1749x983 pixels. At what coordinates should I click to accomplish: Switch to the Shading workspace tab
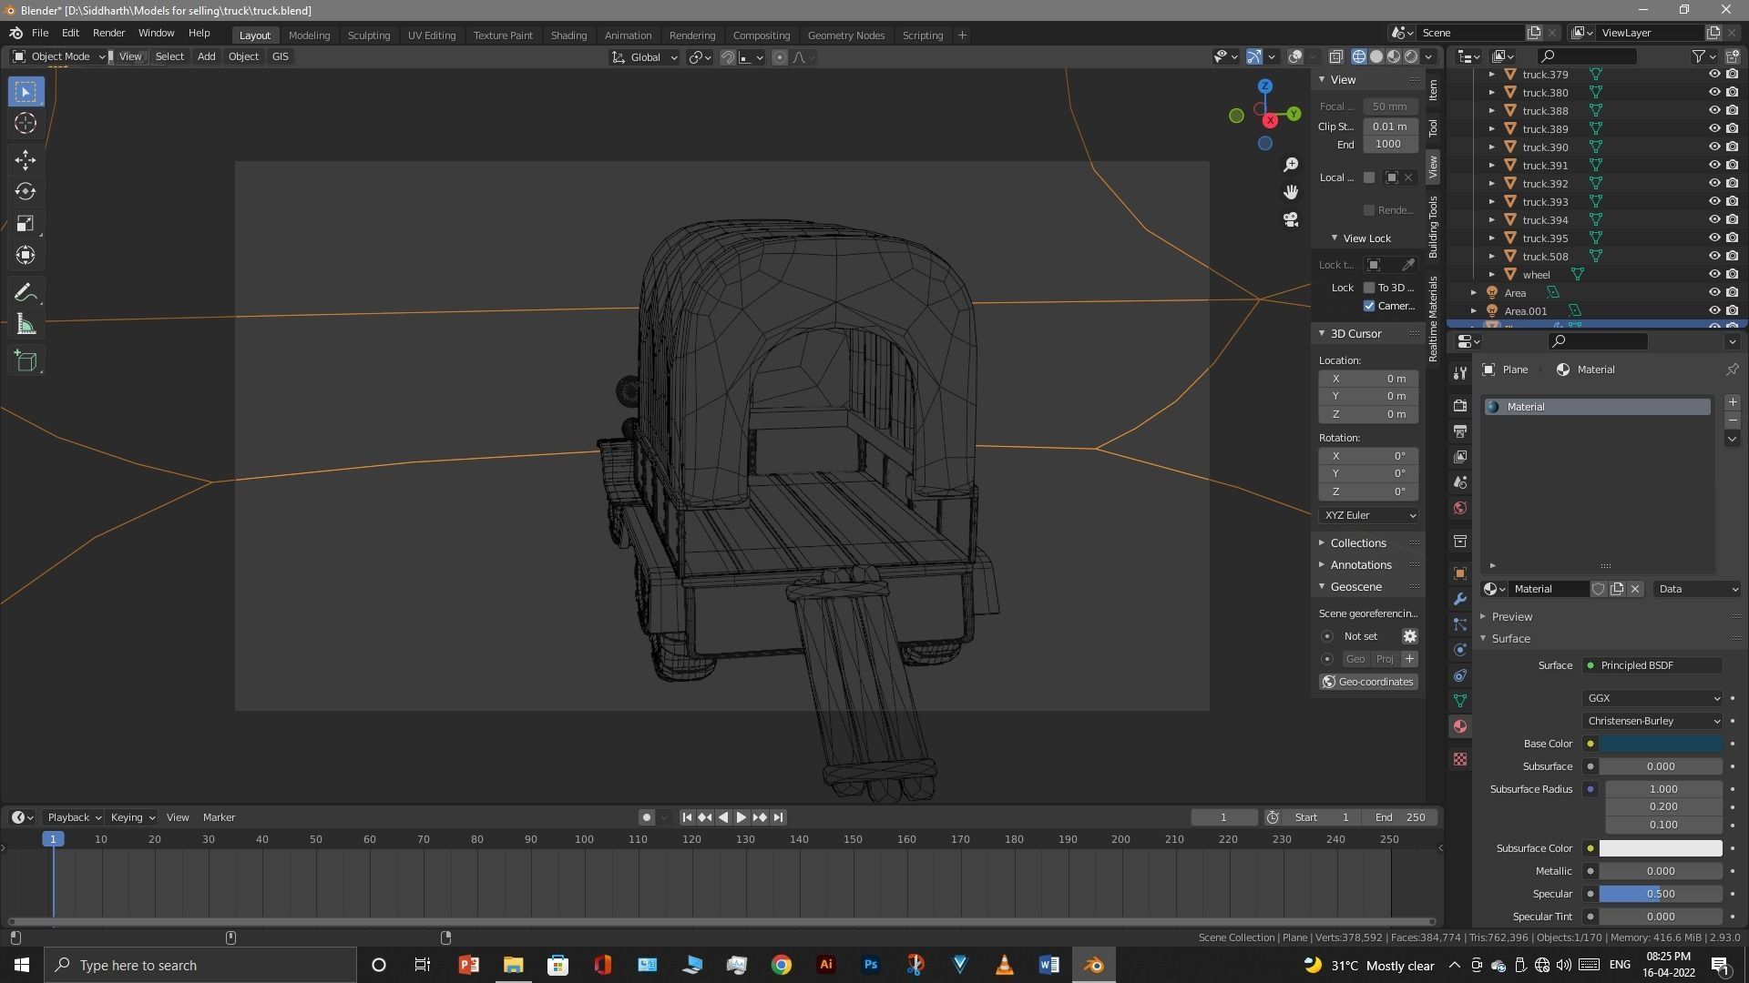click(x=568, y=35)
